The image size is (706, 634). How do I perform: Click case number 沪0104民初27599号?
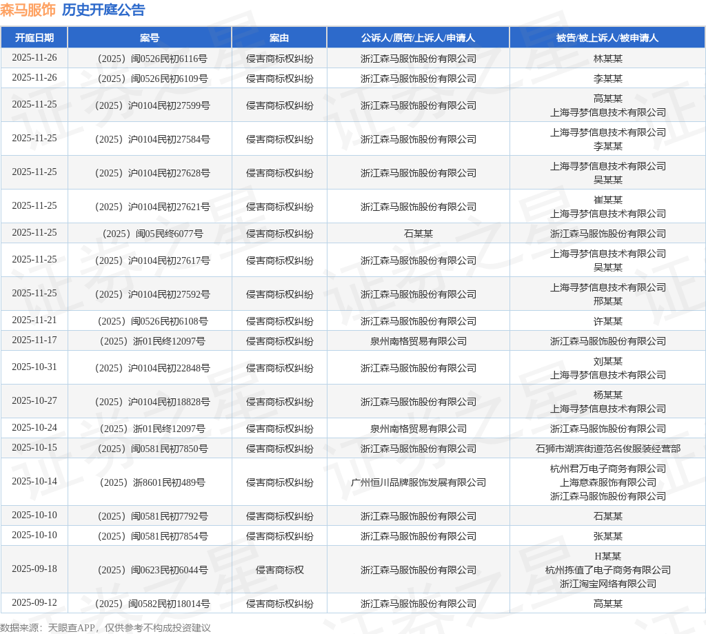[x=152, y=105]
